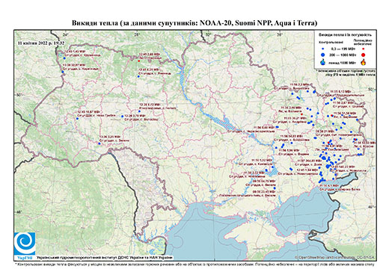The image size is (389, 275).
Task: Select red marker beside 11:56 31,58 МВт label
Action: coord(331,115)
